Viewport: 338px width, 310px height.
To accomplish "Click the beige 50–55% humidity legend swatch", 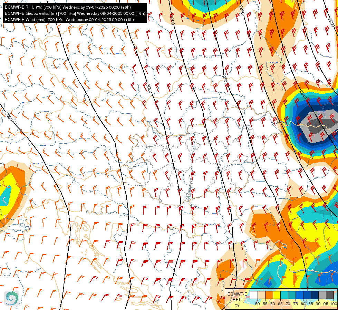I will pyautogui.click(x=261, y=295).
